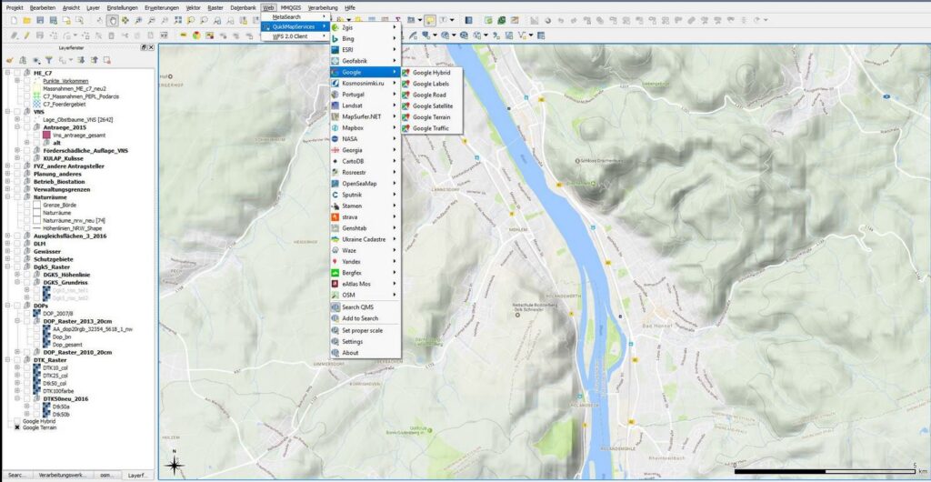Toggle checkbox for DTK_Raster group
Image resolution: width=931 pixels, height=482 pixels.
[x=17, y=360]
